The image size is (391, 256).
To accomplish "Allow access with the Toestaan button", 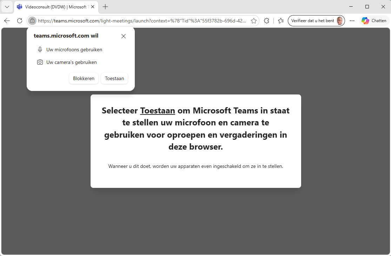I will click(x=114, y=78).
